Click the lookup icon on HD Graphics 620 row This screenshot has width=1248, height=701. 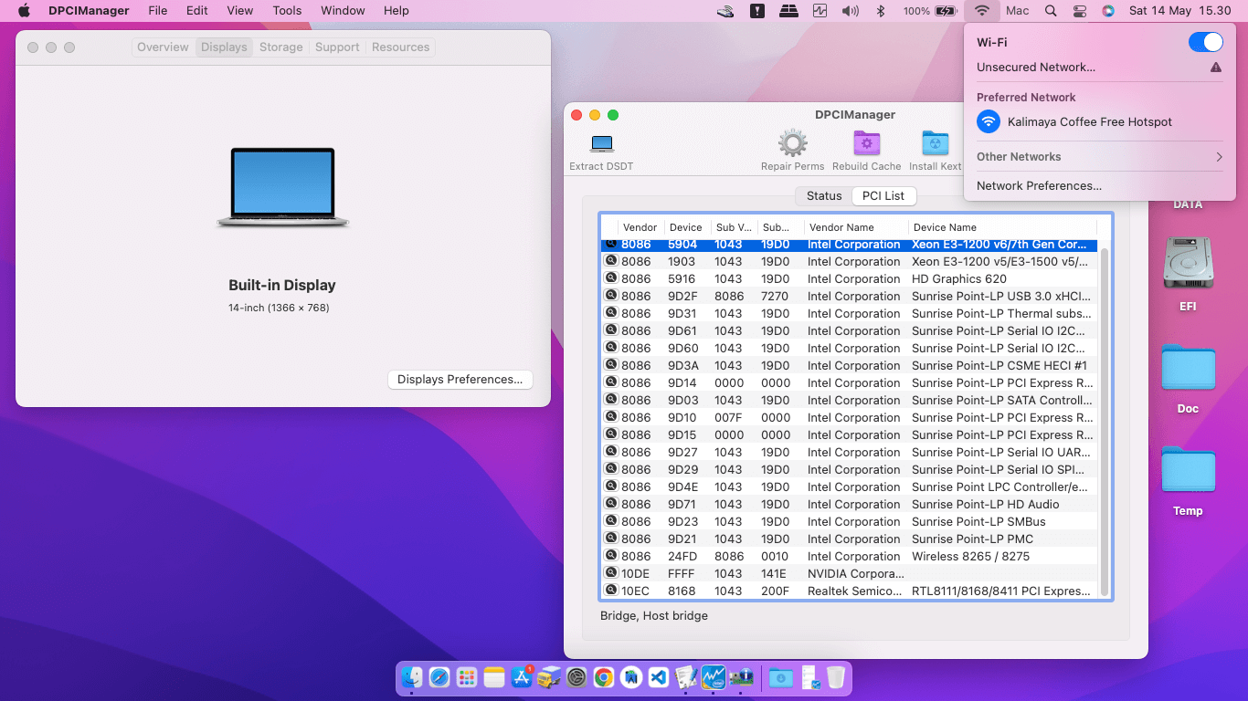point(610,277)
